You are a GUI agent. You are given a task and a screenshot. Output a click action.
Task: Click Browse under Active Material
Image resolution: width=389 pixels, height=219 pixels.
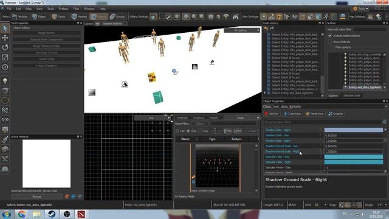[36, 196]
